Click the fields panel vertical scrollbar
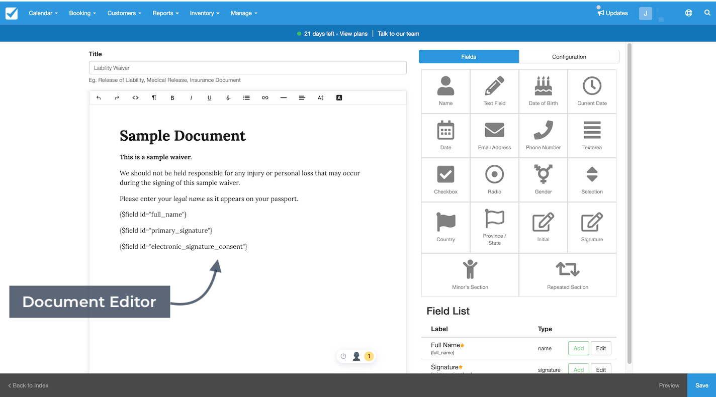716x397 pixels. tap(630, 204)
